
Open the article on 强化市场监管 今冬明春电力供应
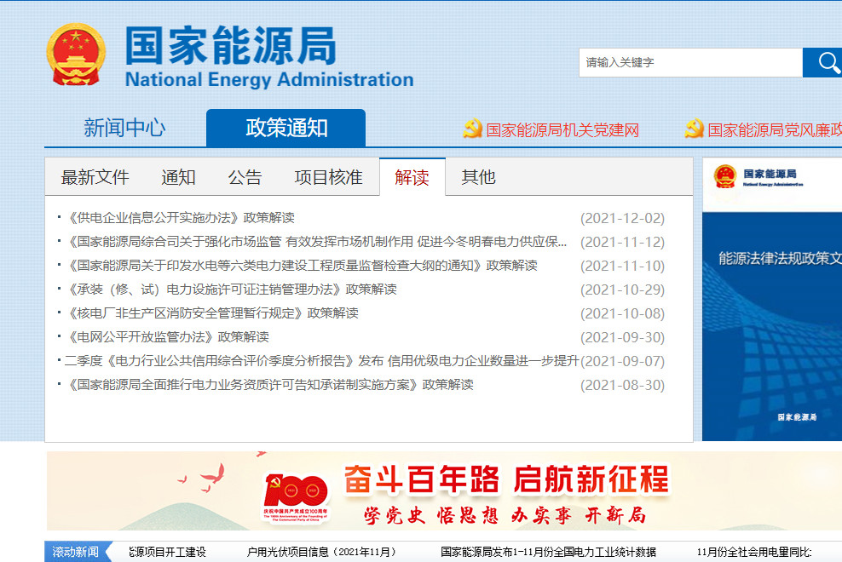[315, 242]
